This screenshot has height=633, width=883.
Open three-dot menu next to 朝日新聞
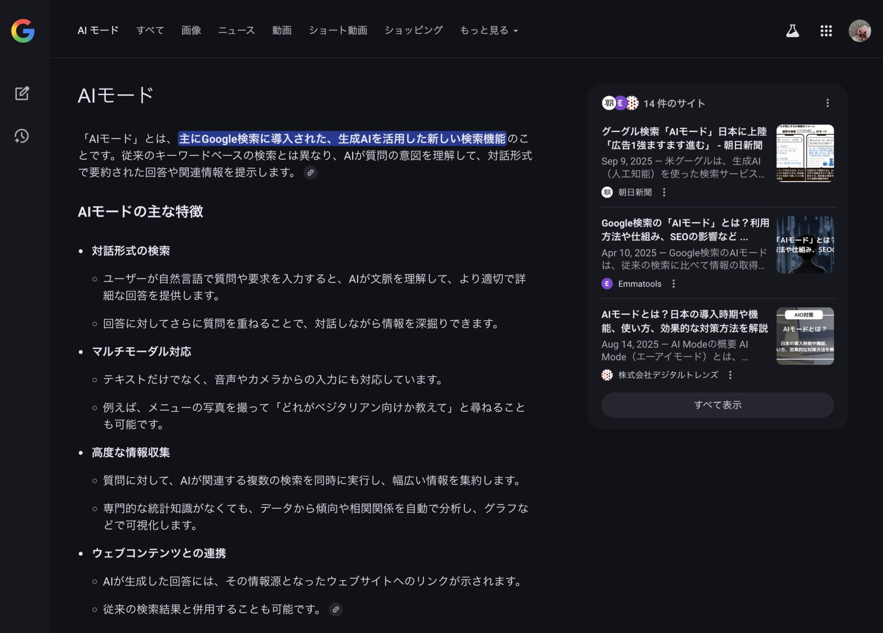point(664,192)
